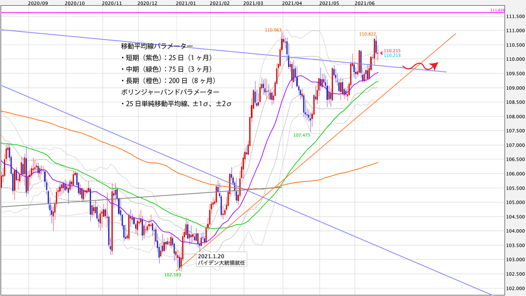The image size is (526, 296).
Task: Click the 106.500 price axis label
Action: pos(515,160)
